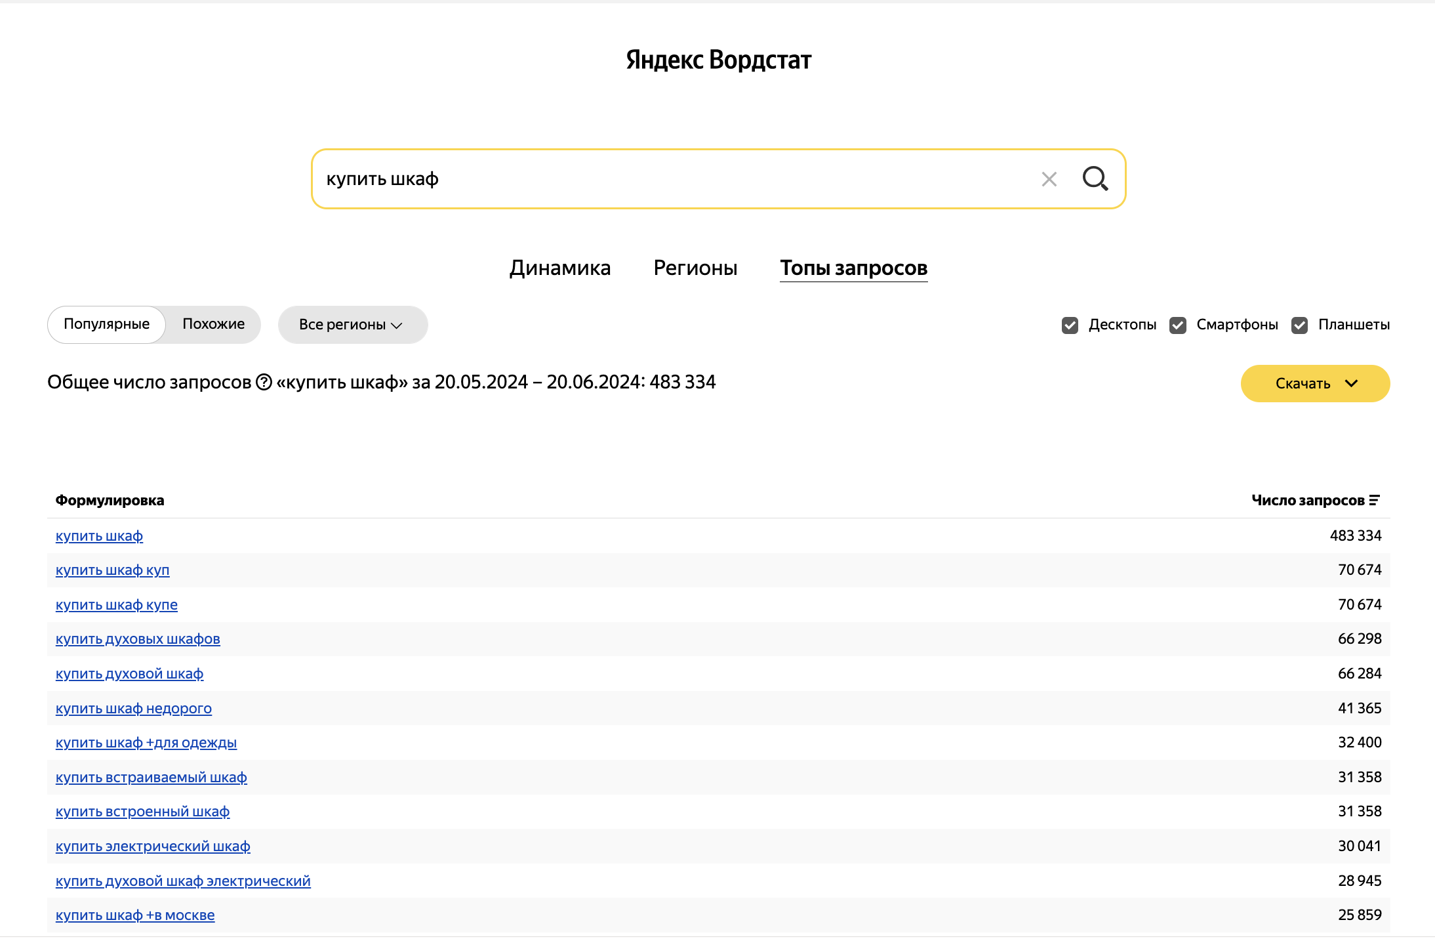The image size is (1435, 941).
Task: Select the 28 945 request count
Action: pos(1360,881)
